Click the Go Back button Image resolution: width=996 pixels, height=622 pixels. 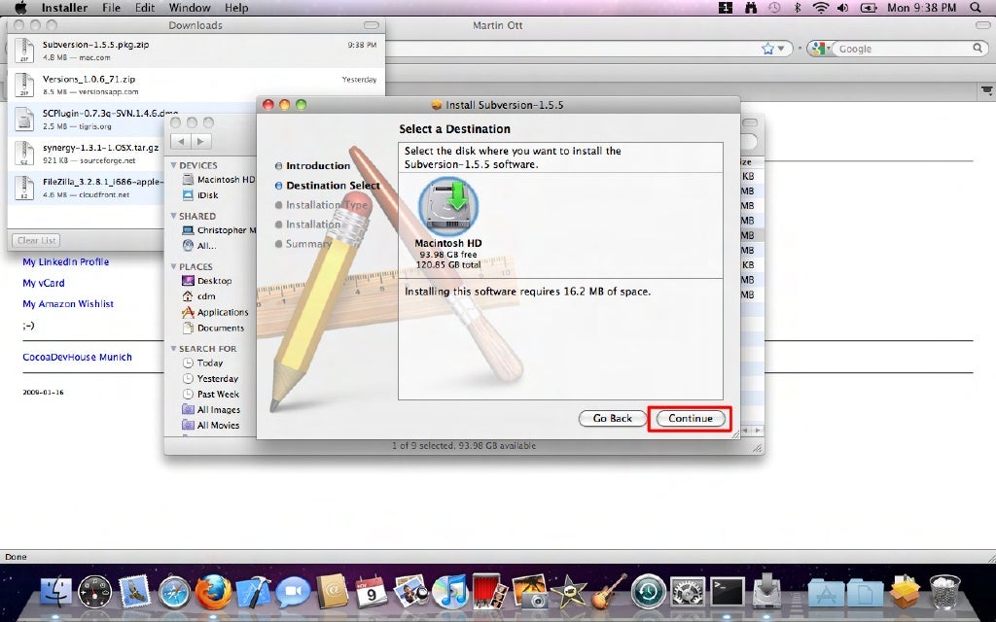(613, 418)
